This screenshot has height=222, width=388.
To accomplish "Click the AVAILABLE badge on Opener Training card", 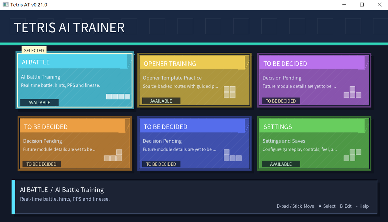I will 161,101.
